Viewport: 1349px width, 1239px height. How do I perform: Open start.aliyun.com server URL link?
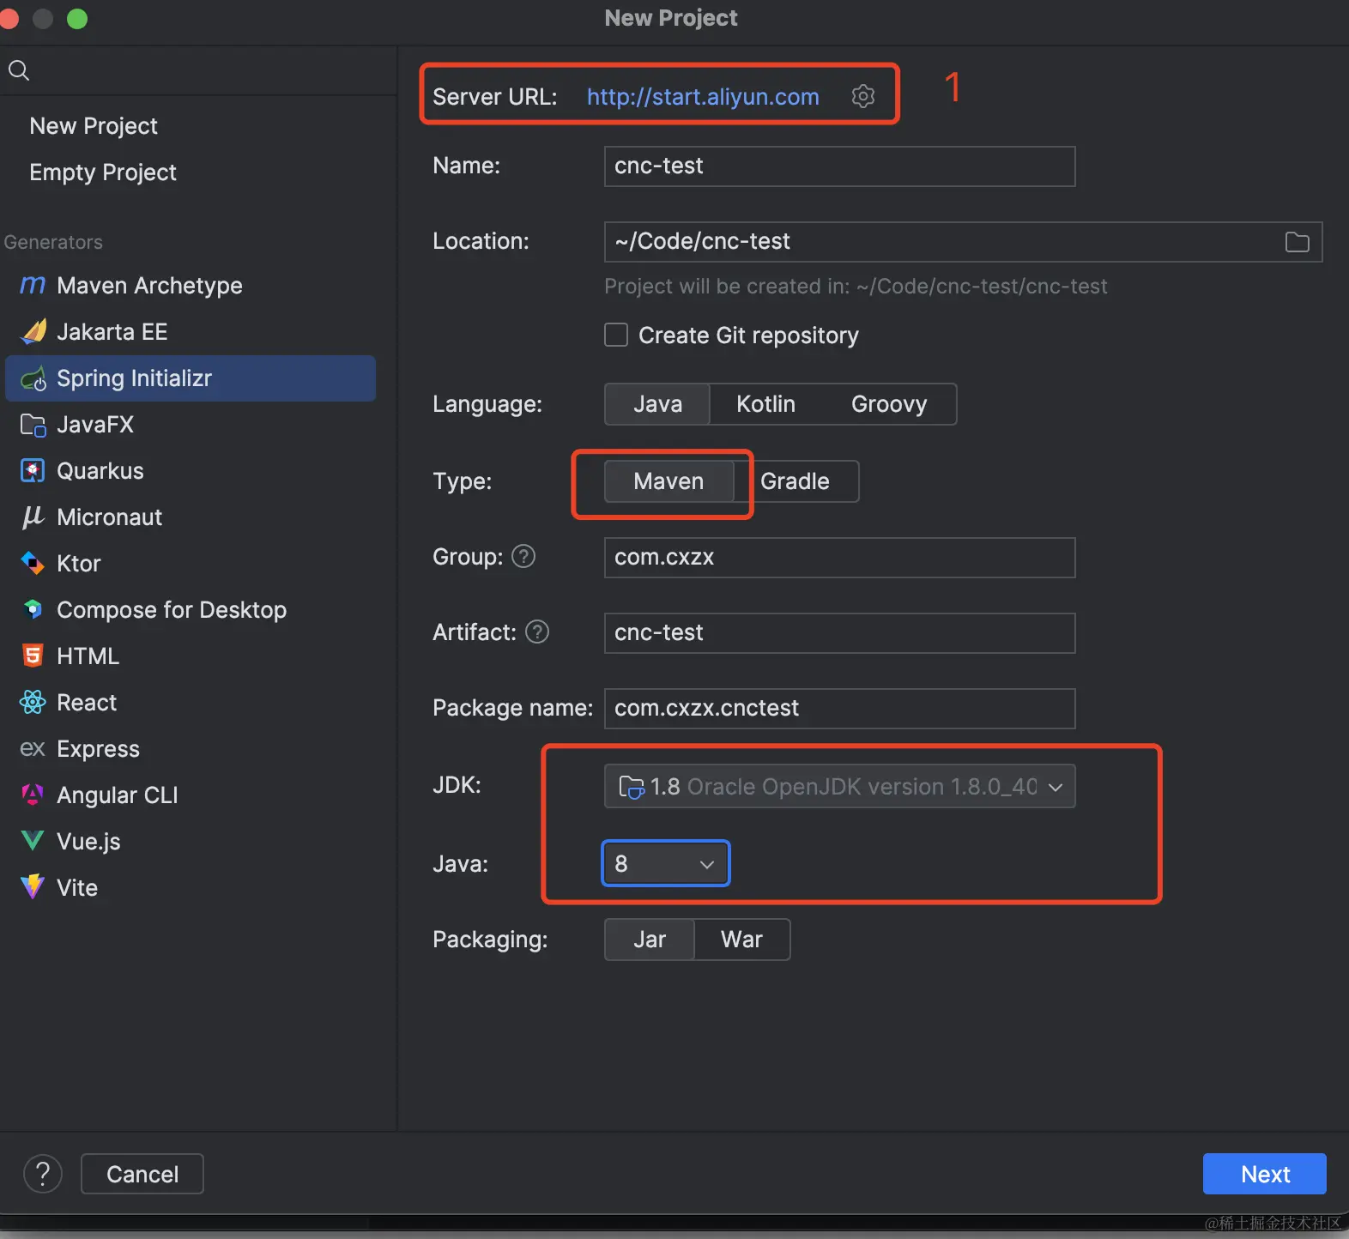[x=703, y=97]
